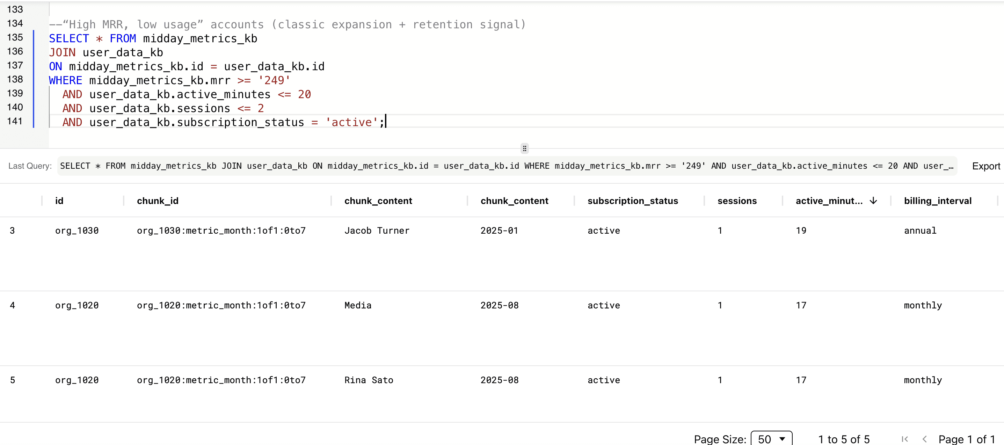Select the Jacob Turner cell
1004x445 pixels.
coord(377,231)
